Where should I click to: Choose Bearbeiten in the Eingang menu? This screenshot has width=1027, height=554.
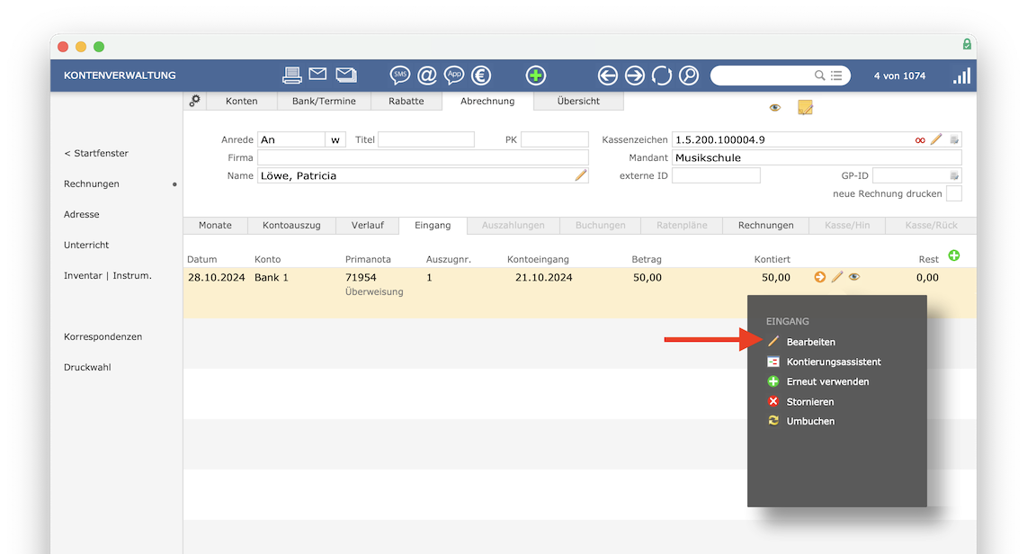811,342
